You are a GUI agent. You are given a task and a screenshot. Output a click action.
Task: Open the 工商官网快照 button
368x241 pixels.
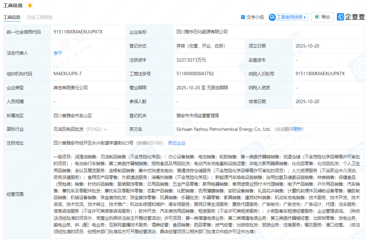tap(289, 17)
